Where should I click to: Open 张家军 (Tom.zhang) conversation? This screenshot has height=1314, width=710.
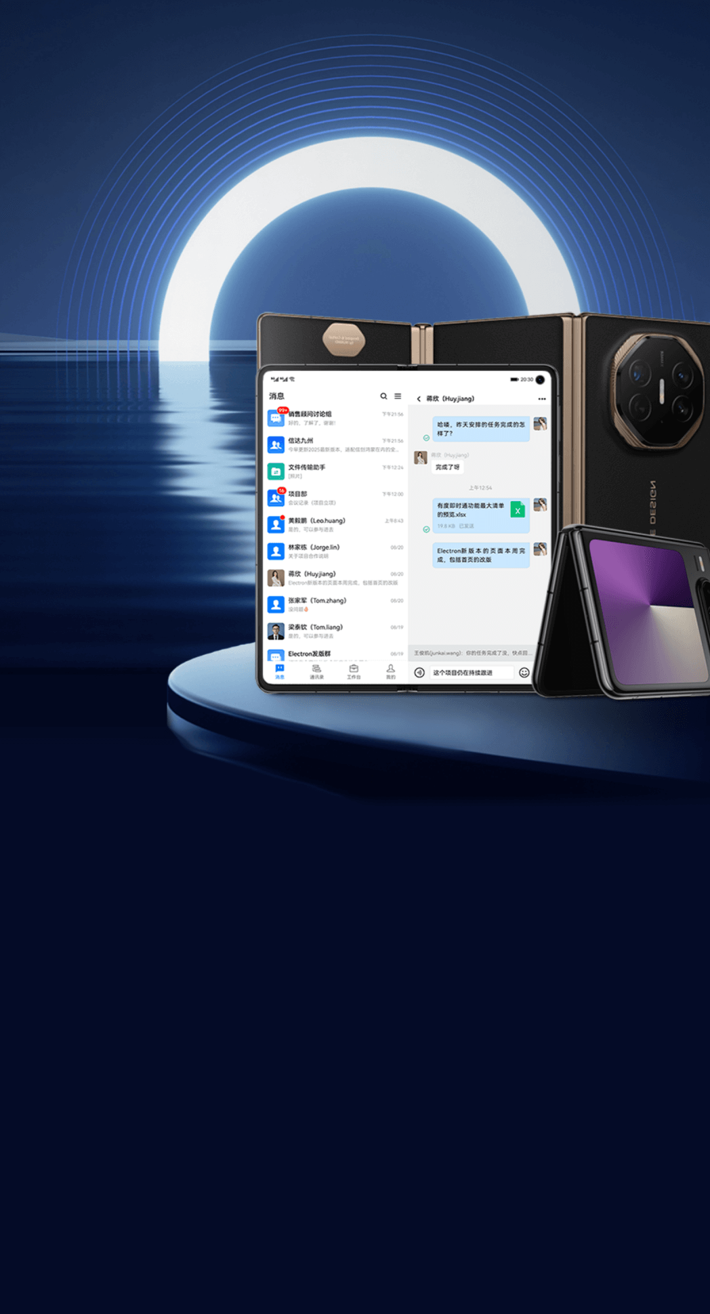coord(335,605)
